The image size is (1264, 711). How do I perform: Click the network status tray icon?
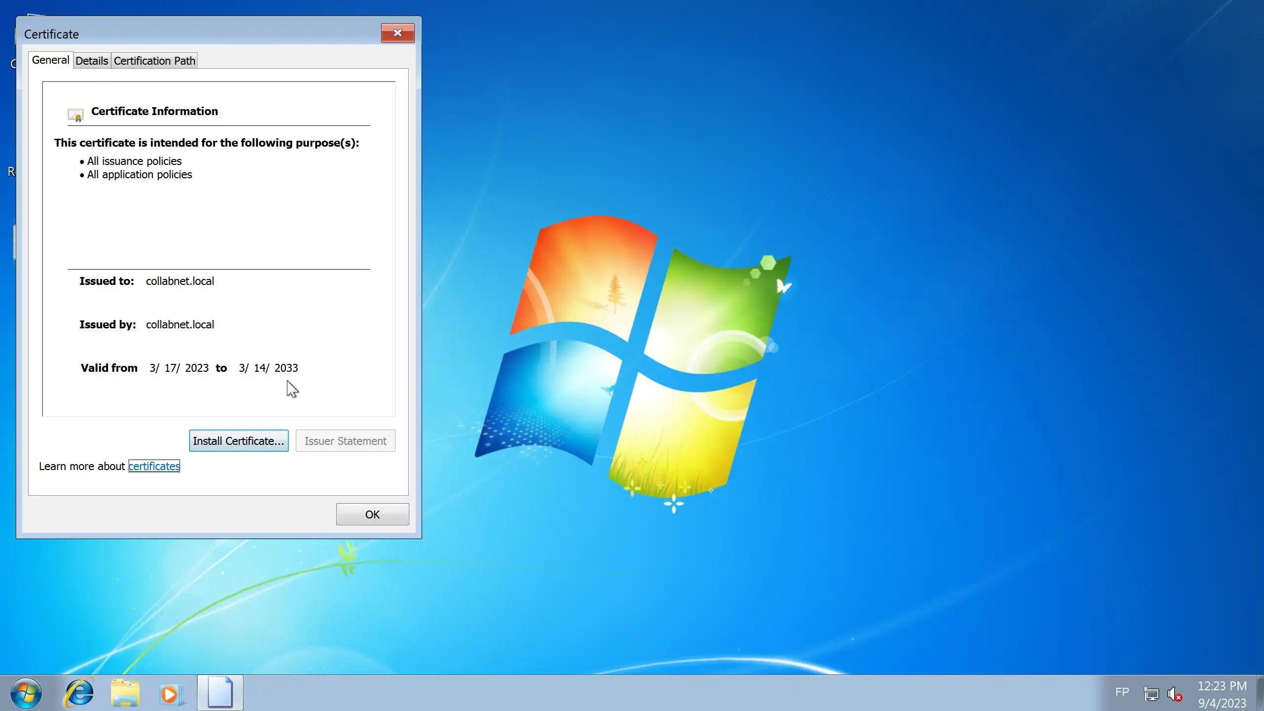[1151, 694]
